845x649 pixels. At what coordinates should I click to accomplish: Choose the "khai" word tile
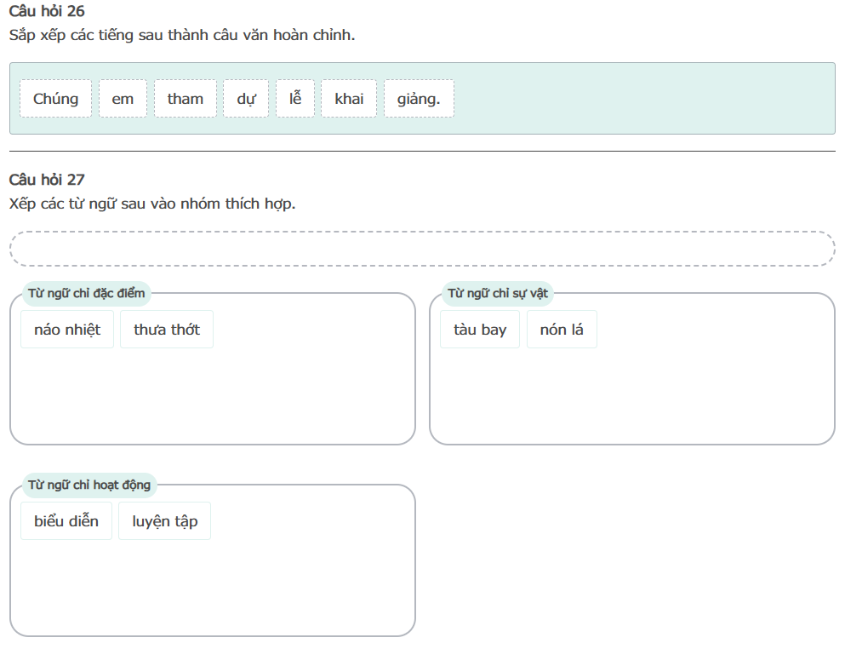349,99
